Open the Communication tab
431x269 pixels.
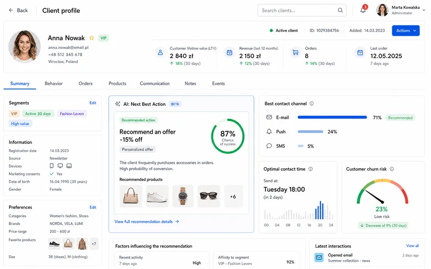coord(155,83)
